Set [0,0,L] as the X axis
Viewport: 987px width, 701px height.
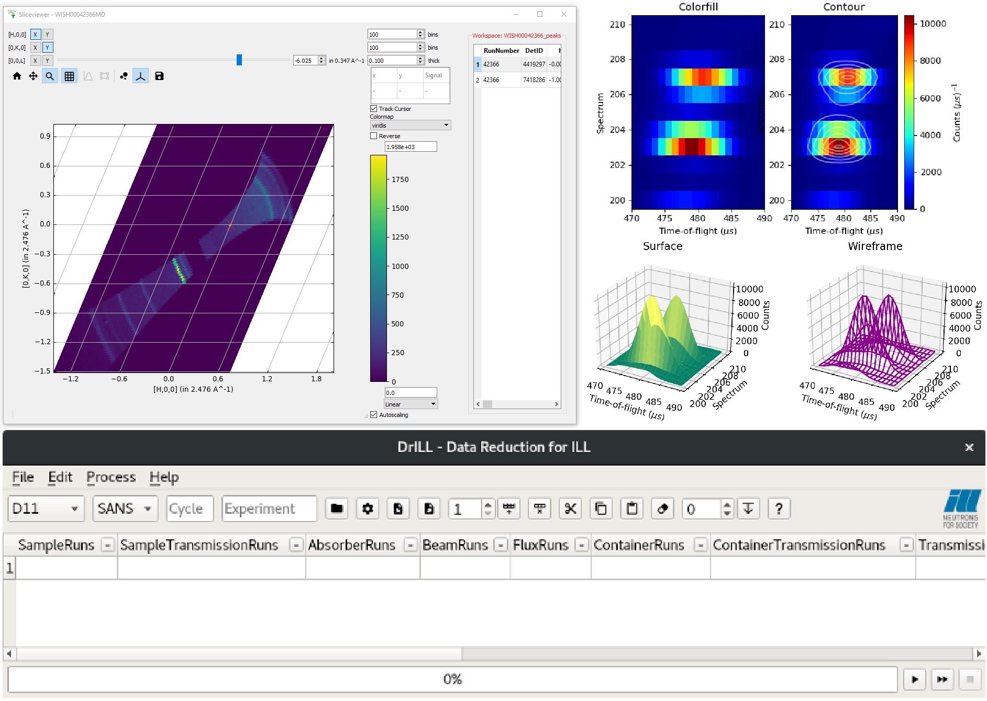coord(35,61)
